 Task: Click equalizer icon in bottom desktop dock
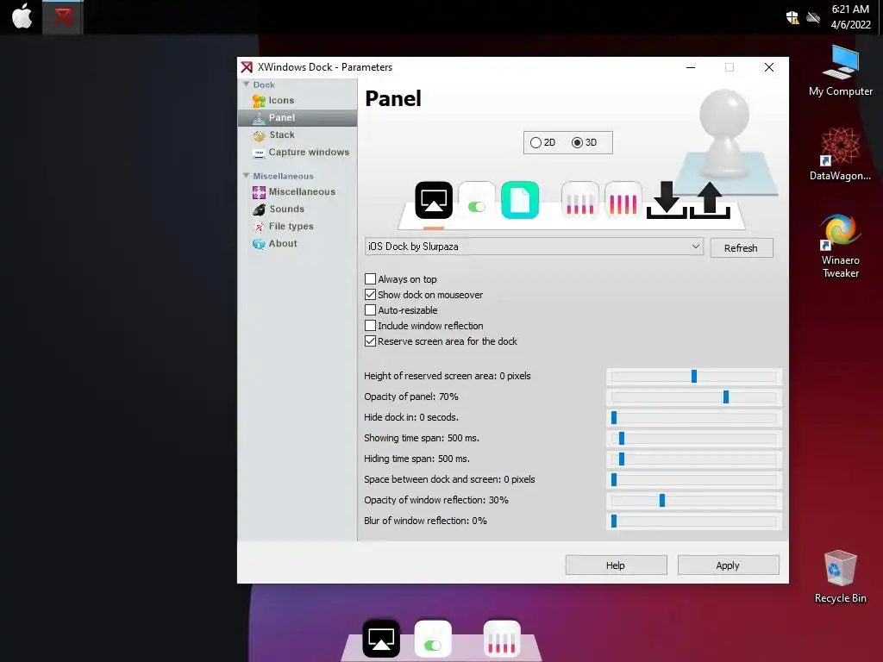(502, 639)
